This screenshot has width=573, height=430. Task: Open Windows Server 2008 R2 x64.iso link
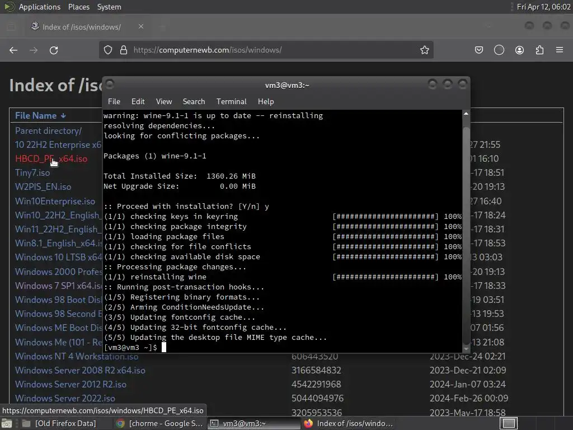tap(80, 370)
